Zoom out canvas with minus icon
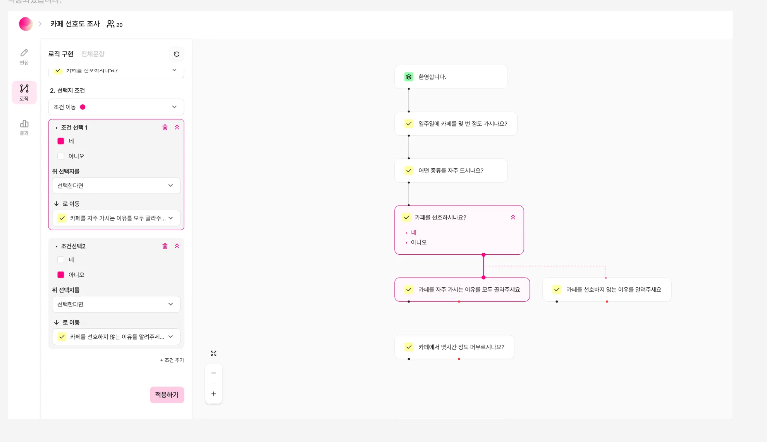The image size is (767, 442). pos(213,373)
